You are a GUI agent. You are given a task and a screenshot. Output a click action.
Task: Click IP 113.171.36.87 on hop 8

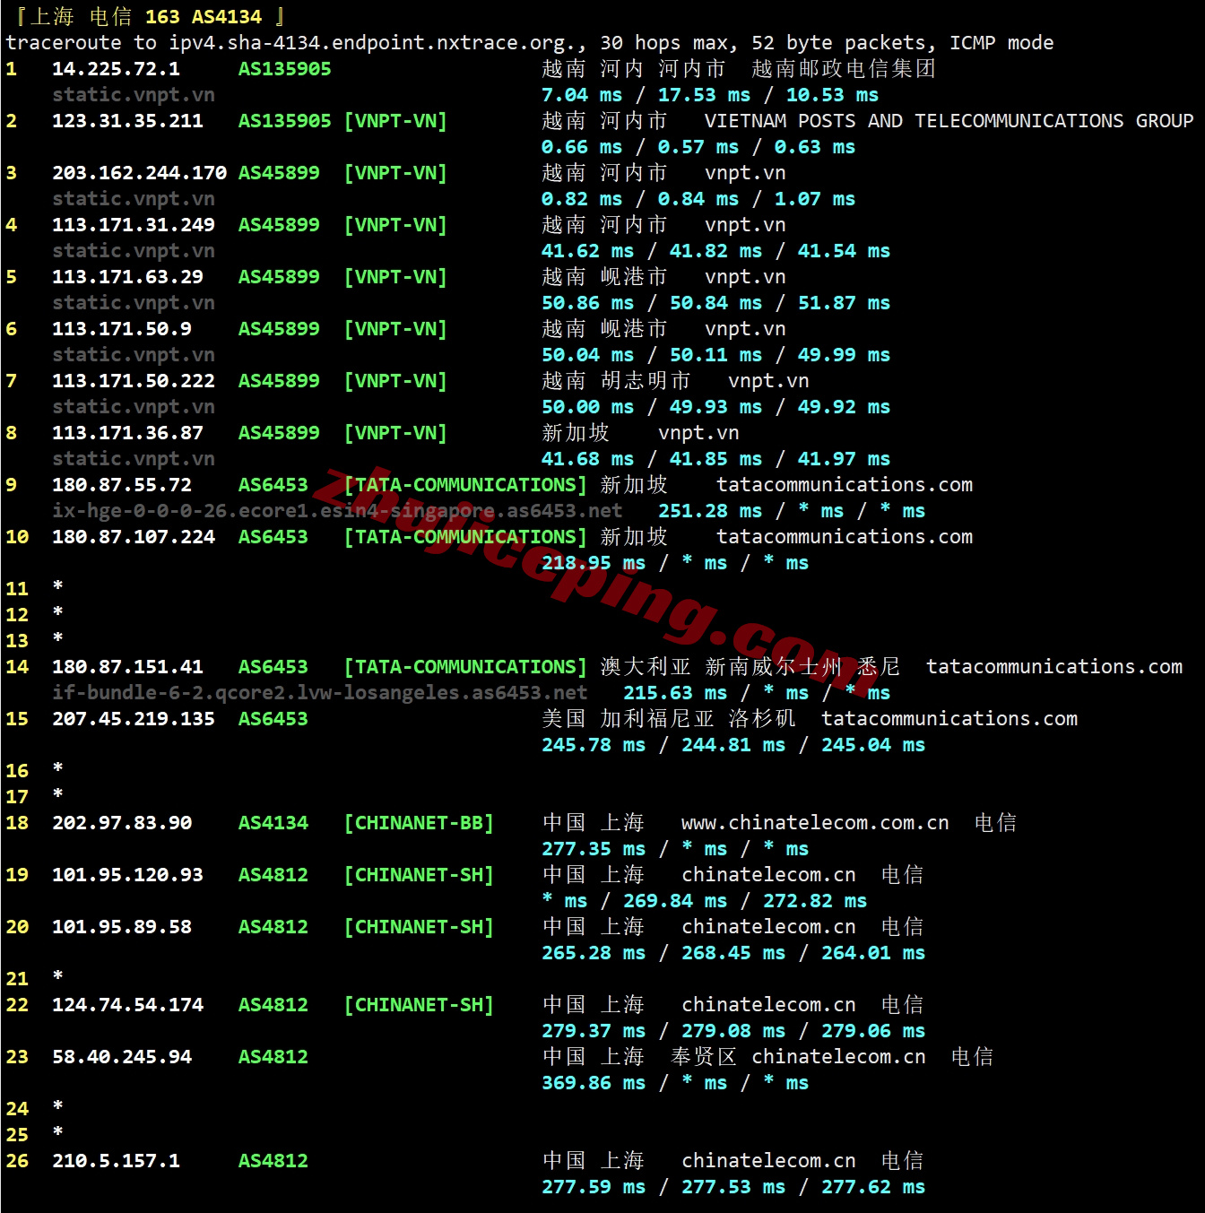[x=127, y=433]
